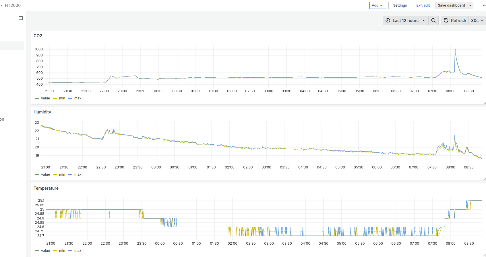Click the Exit edit link
This screenshot has height=257, width=486.
pos(423,5)
